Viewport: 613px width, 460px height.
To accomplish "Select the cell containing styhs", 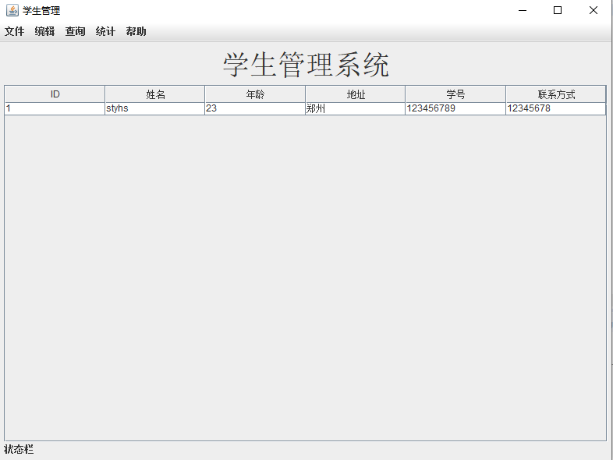I will (x=155, y=108).
